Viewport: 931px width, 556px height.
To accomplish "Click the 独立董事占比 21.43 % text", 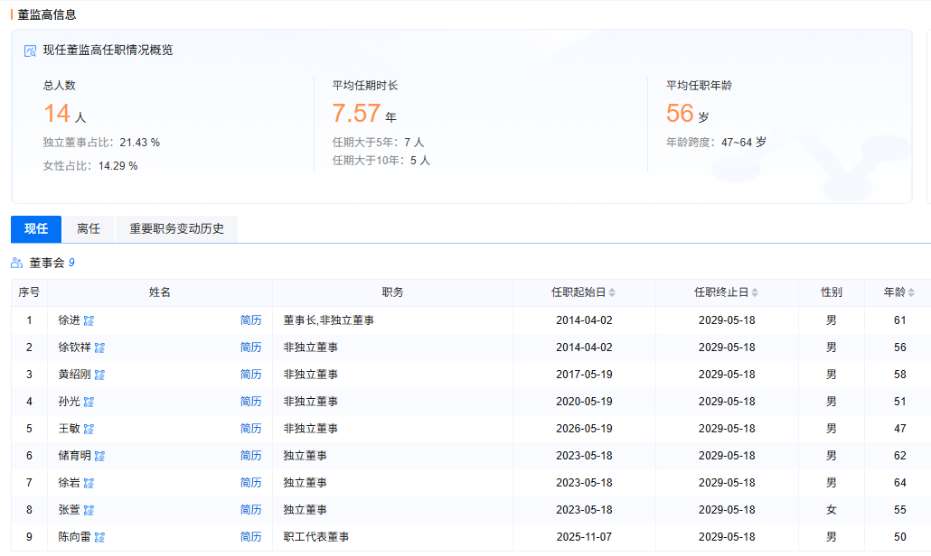I will point(101,143).
